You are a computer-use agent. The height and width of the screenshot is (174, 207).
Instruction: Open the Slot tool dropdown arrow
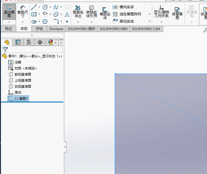point(39,21)
